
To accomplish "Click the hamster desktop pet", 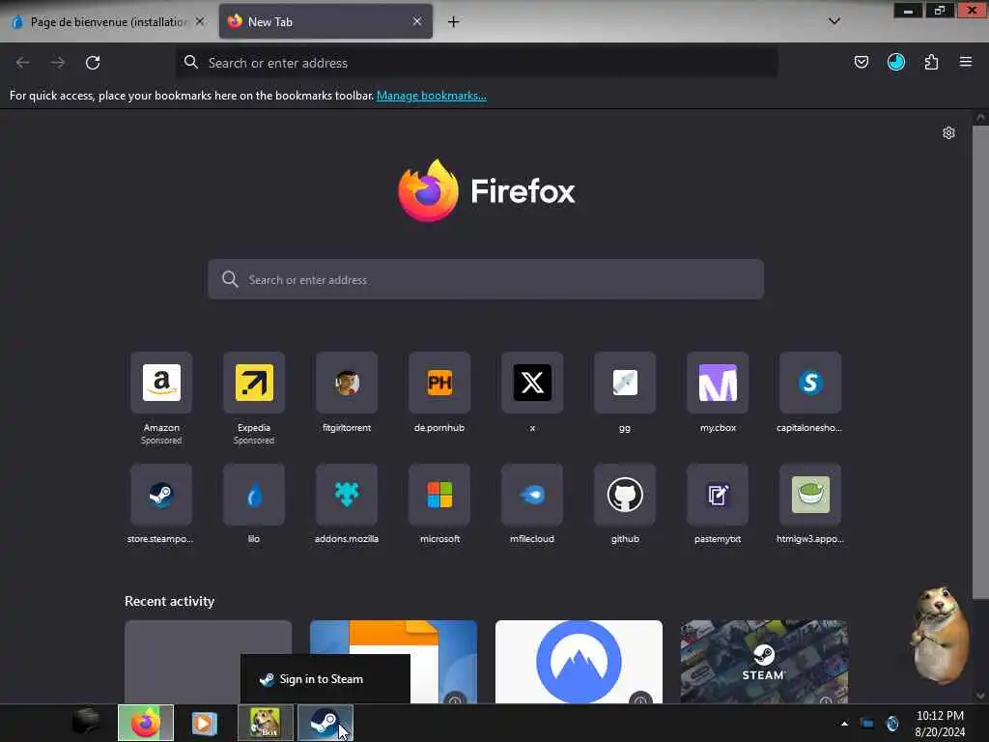I will coord(939,636).
